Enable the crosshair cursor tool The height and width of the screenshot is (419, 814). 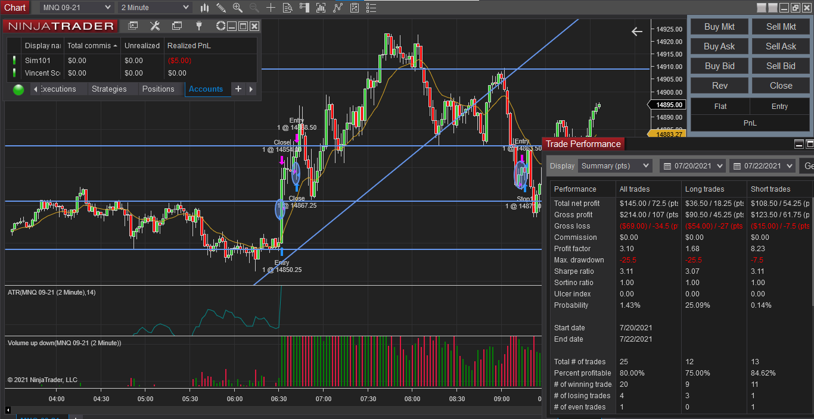pos(271,8)
